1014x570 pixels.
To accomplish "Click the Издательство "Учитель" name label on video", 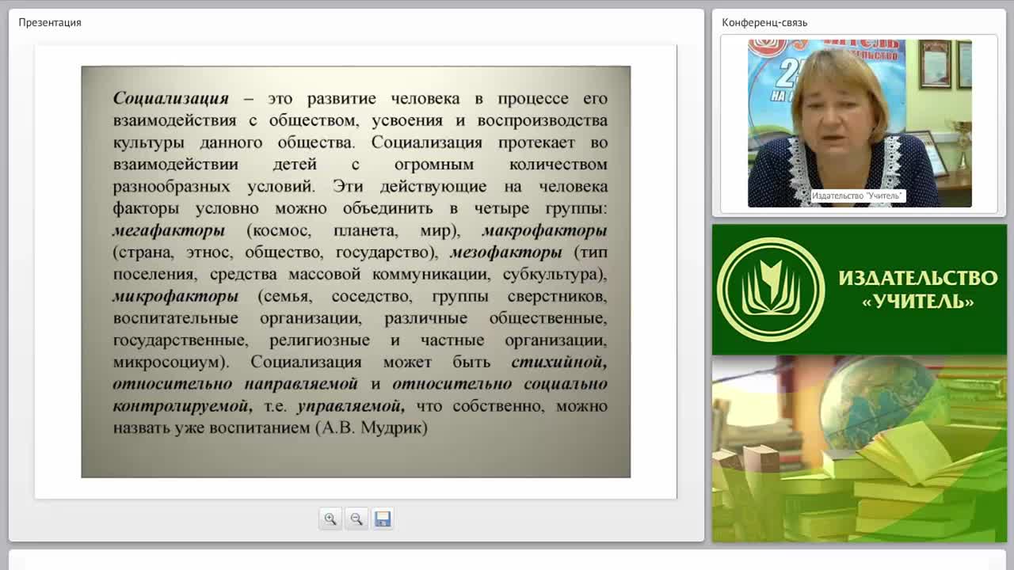I will [857, 196].
